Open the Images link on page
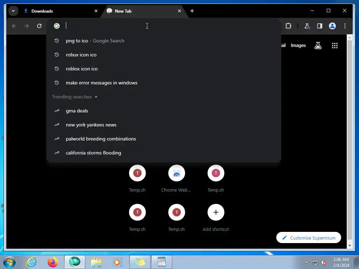 [x=298, y=46]
